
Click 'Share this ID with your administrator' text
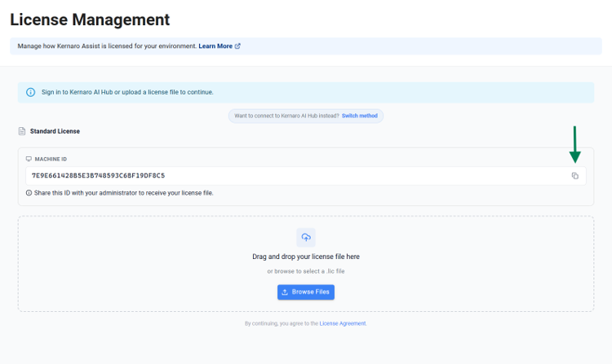pyautogui.click(x=124, y=193)
